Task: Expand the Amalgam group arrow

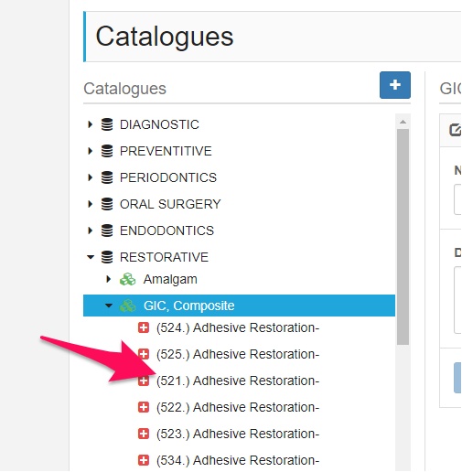Action: [108, 279]
